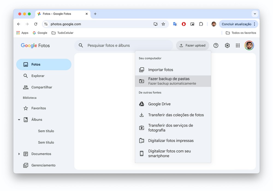Click the Pesquisar fotos e álbuns field

126,46
